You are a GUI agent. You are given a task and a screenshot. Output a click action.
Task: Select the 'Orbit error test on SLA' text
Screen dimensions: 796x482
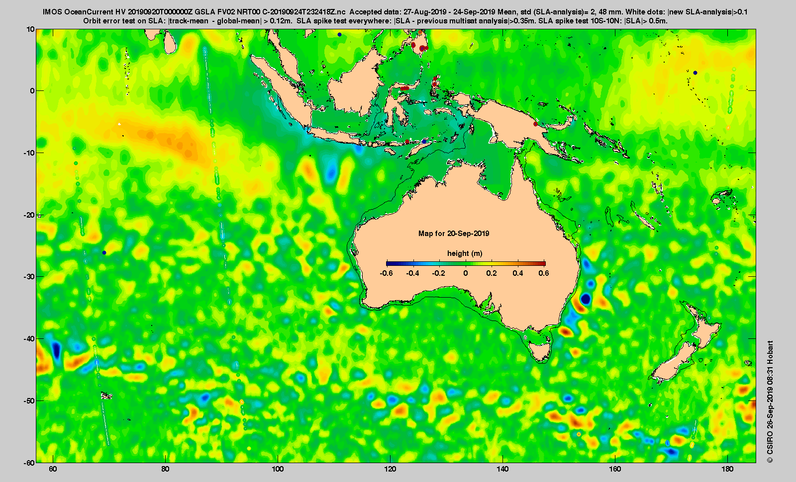click(x=124, y=21)
